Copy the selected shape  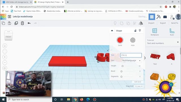(3, 23)
